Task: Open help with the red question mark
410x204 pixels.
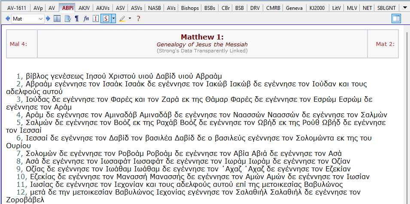Action: coord(138,18)
